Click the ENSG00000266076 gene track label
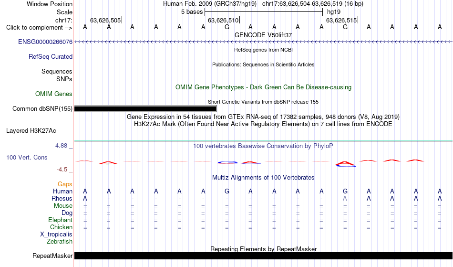Image resolution: width=453 pixels, height=267 pixels. click(45, 42)
